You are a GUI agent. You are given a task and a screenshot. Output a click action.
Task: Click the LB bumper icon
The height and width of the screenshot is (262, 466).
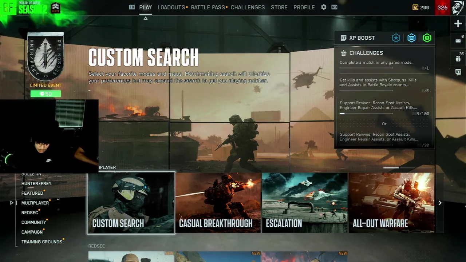click(132, 7)
